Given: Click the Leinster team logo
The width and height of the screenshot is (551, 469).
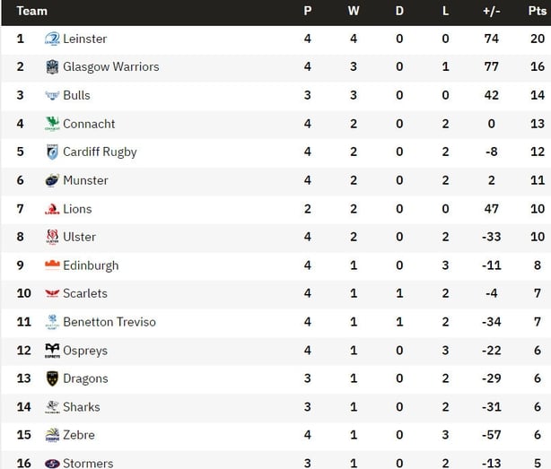Looking at the screenshot, I should point(52,39).
